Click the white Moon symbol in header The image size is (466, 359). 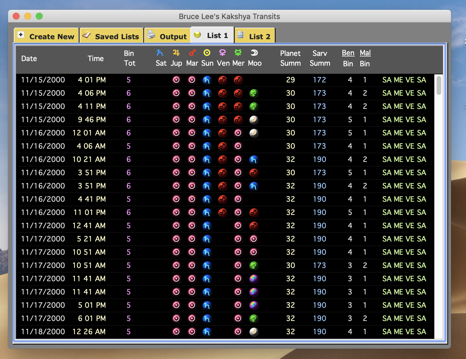click(x=254, y=53)
